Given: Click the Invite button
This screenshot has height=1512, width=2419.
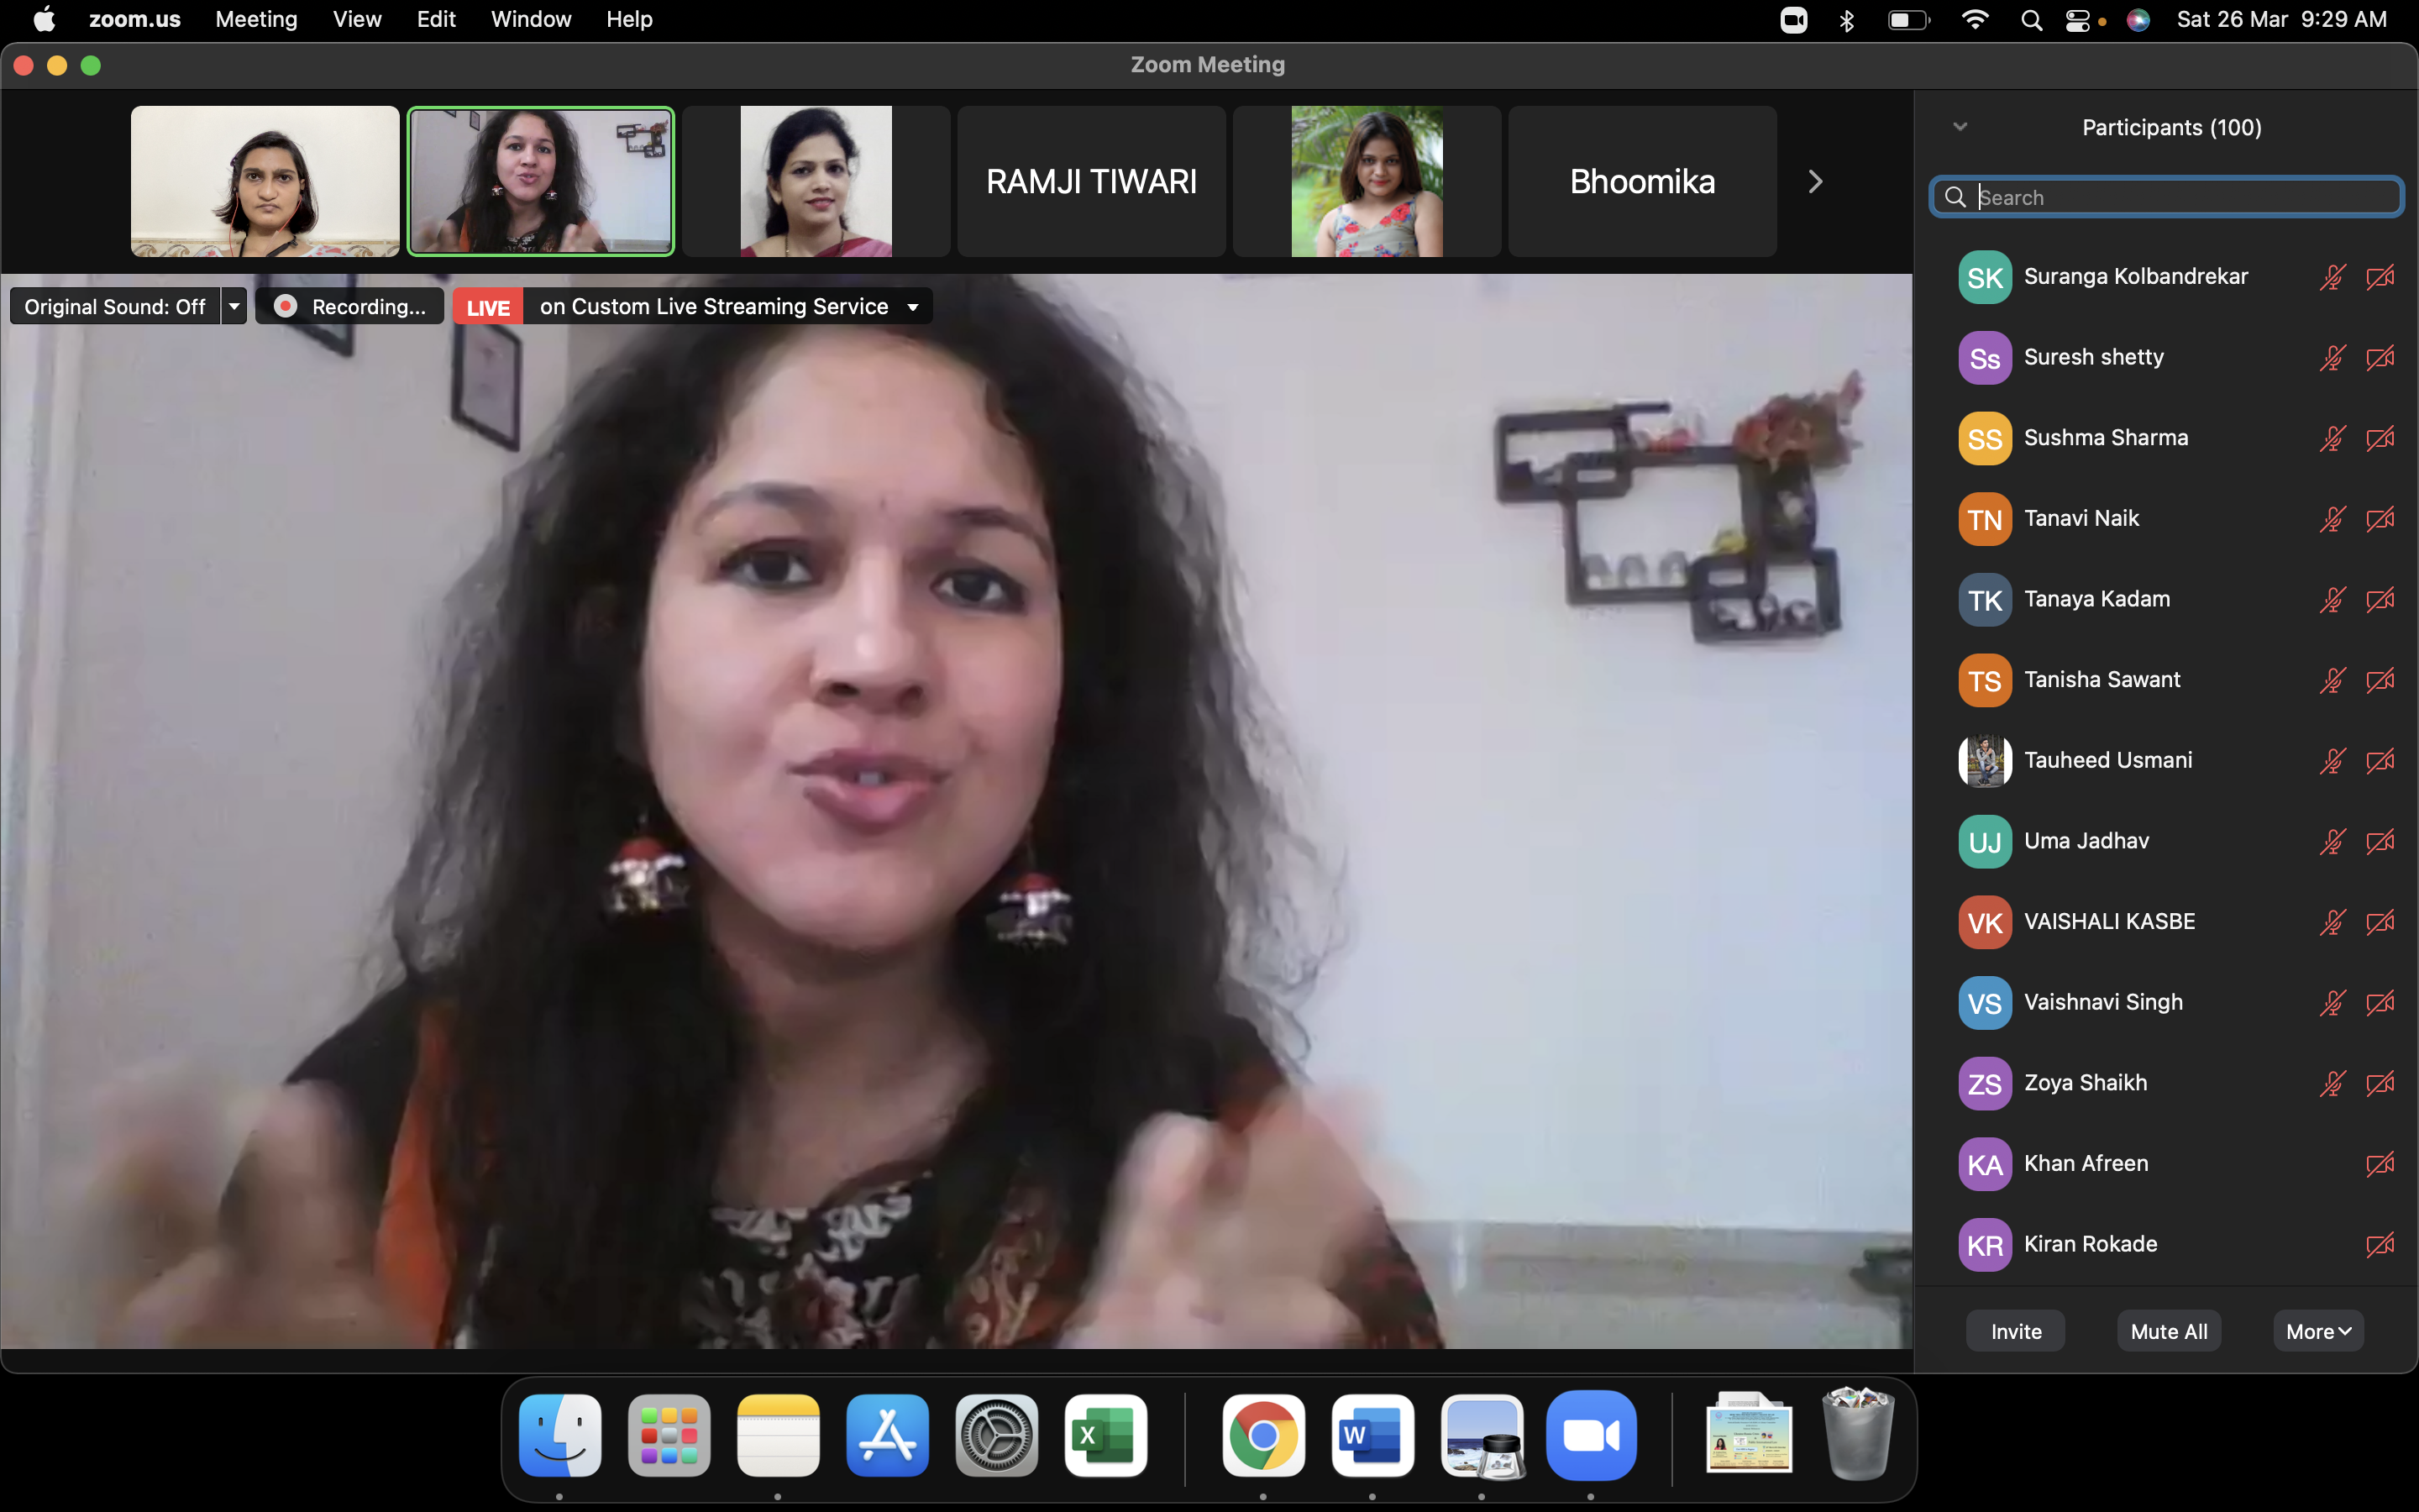Looking at the screenshot, I should click(2015, 1331).
